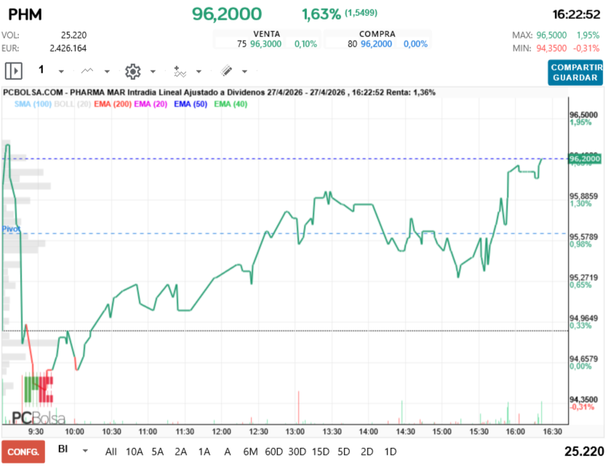Open the chart settings gear icon
This screenshot has height=467, width=614.
click(132, 71)
